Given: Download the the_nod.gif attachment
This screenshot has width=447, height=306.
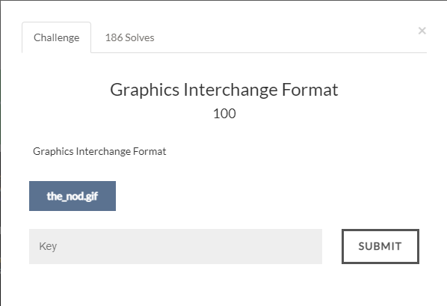Looking at the screenshot, I should point(73,196).
